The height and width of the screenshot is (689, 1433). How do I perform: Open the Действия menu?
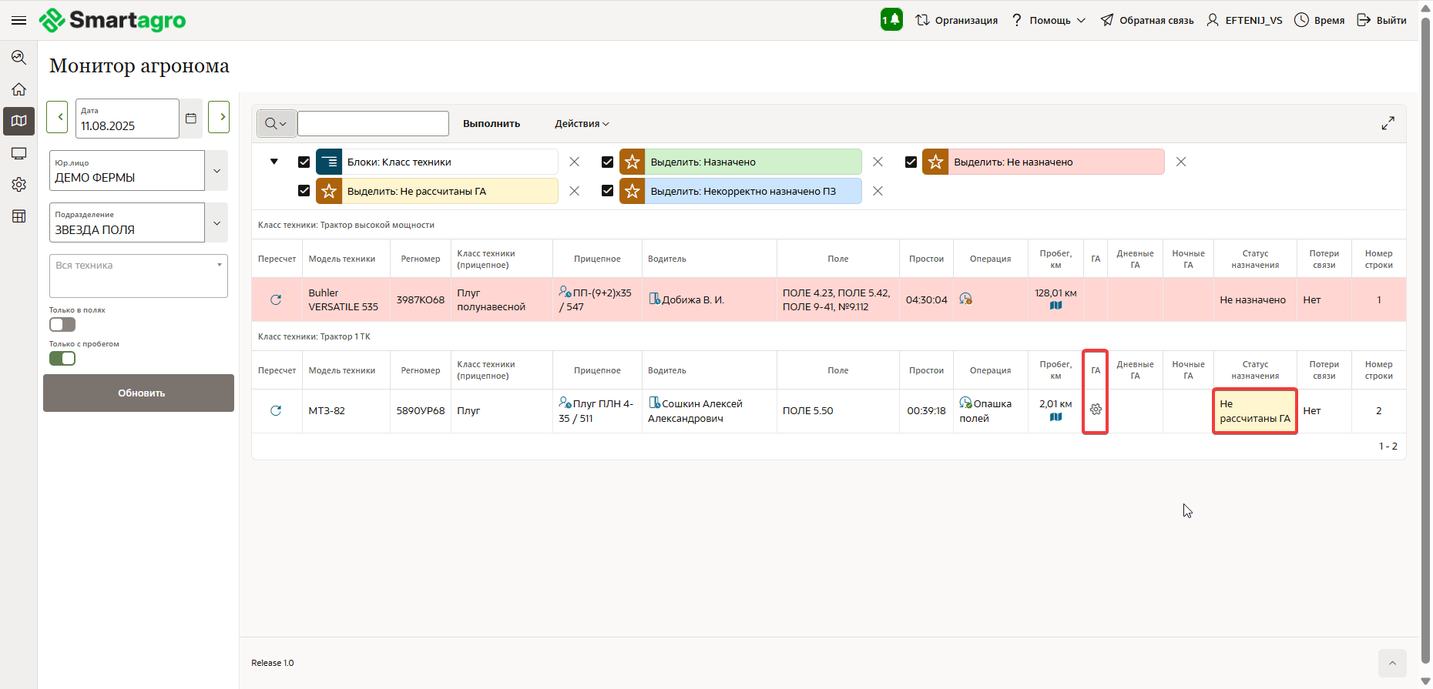point(582,124)
